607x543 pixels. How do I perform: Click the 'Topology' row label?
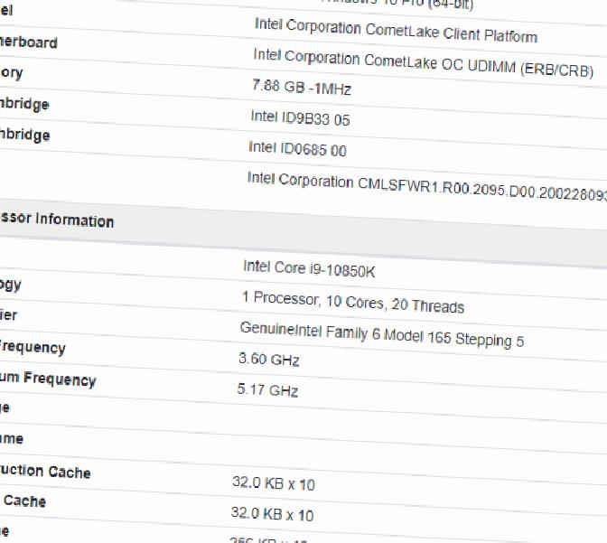pyautogui.click(x=11, y=285)
